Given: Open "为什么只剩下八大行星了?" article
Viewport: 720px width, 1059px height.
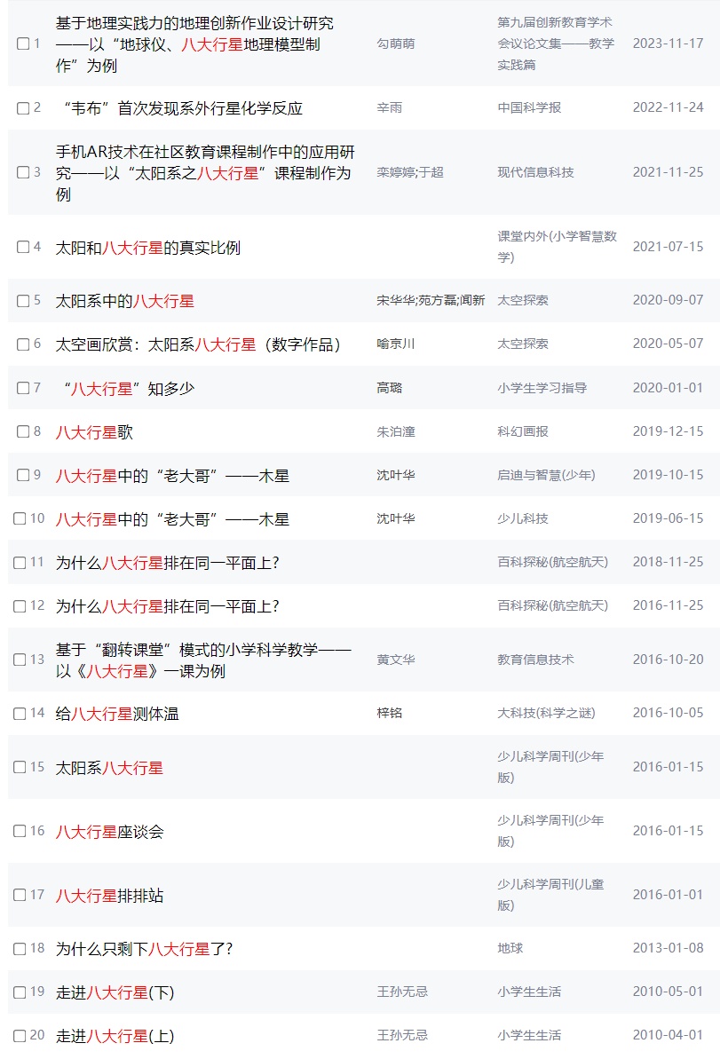Looking at the screenshot, I should pos(144,949).
